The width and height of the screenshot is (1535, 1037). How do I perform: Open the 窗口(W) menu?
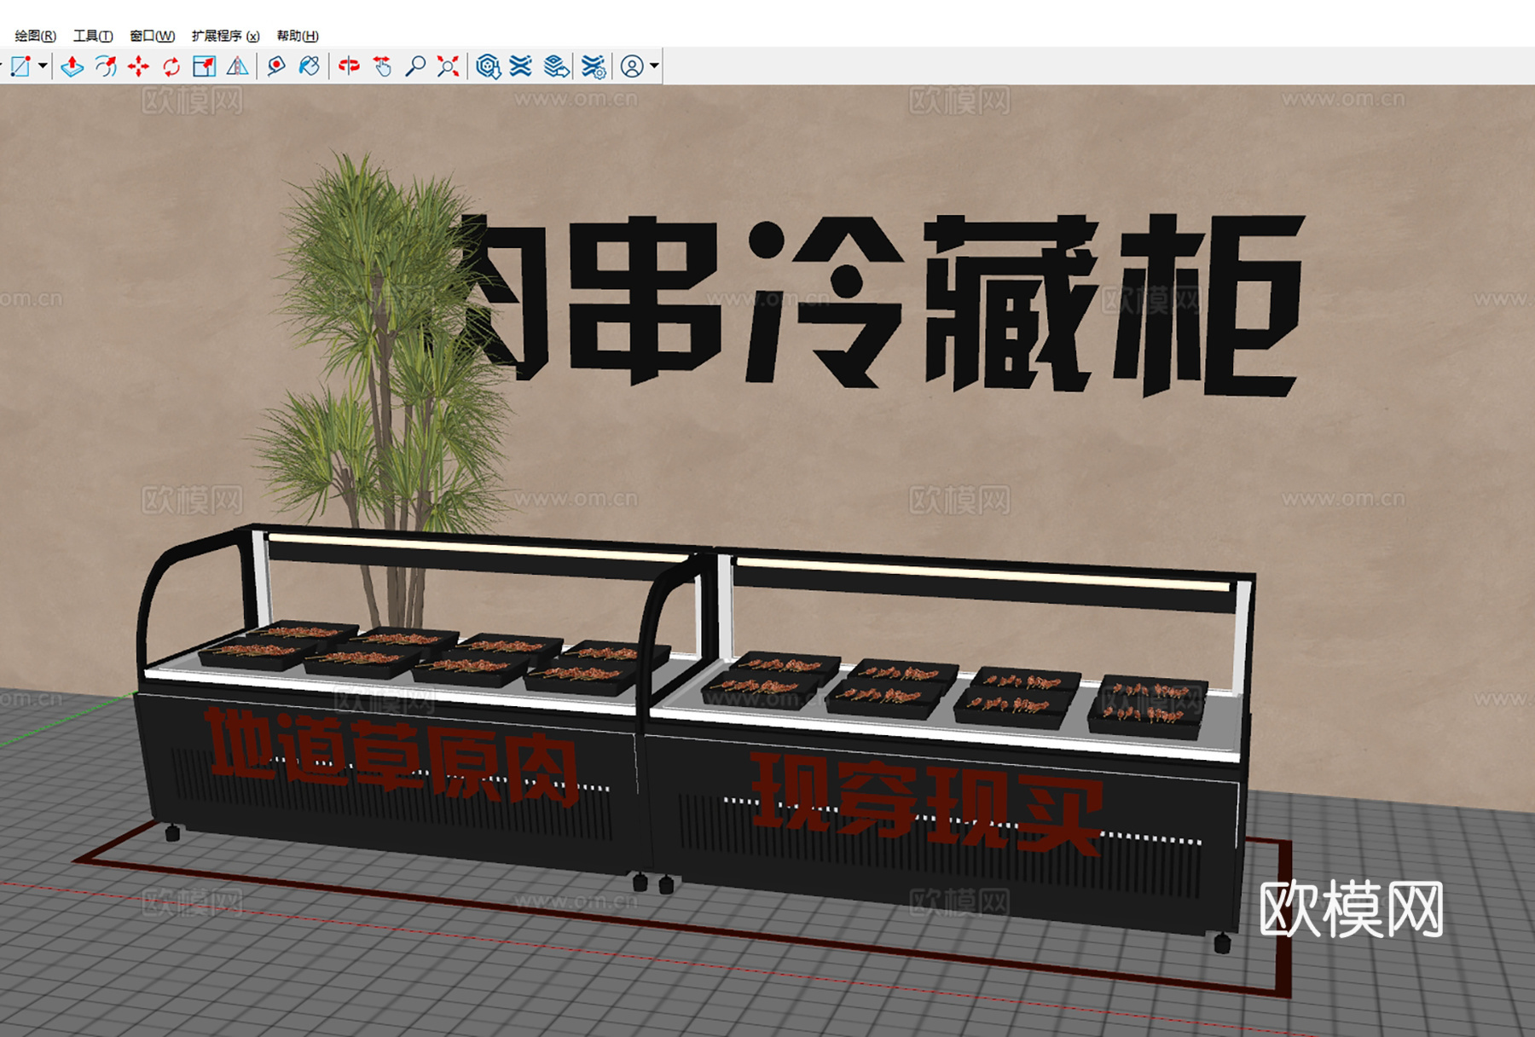point(152,36)
